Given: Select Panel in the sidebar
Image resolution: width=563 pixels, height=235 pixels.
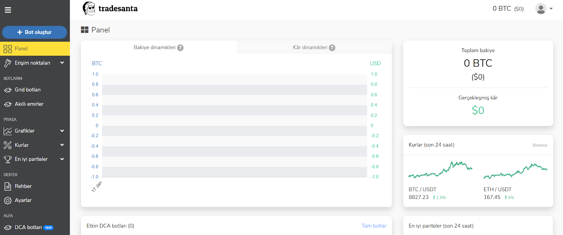Looking at the screenshot, I should 35,49.
